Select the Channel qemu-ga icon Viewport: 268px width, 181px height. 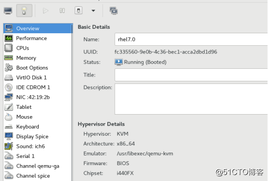pos(9,166)
